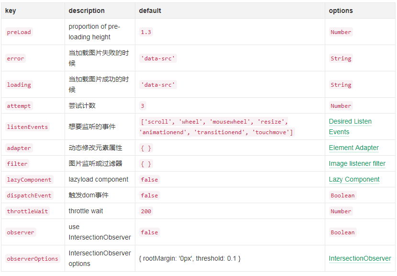Select the throttleWait key label
This screenshot has height=276, width=397.
[27, 211]
